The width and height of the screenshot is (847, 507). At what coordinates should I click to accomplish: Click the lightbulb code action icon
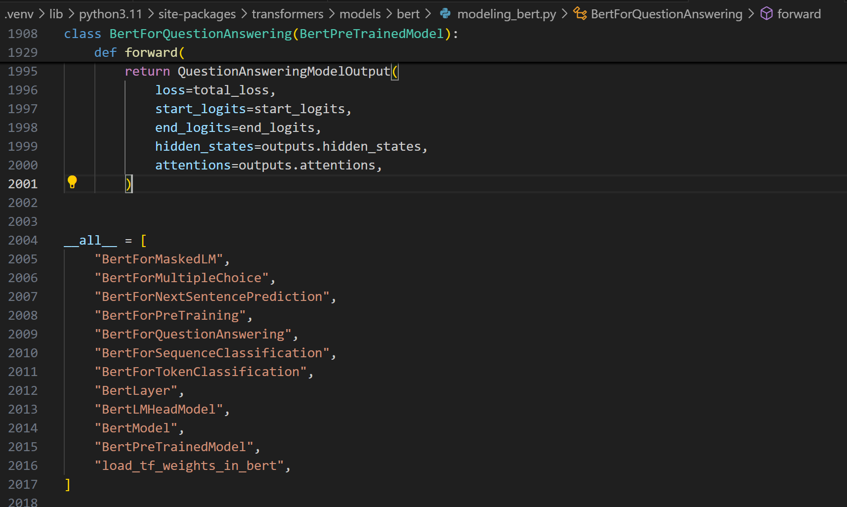tap(72, 182)
